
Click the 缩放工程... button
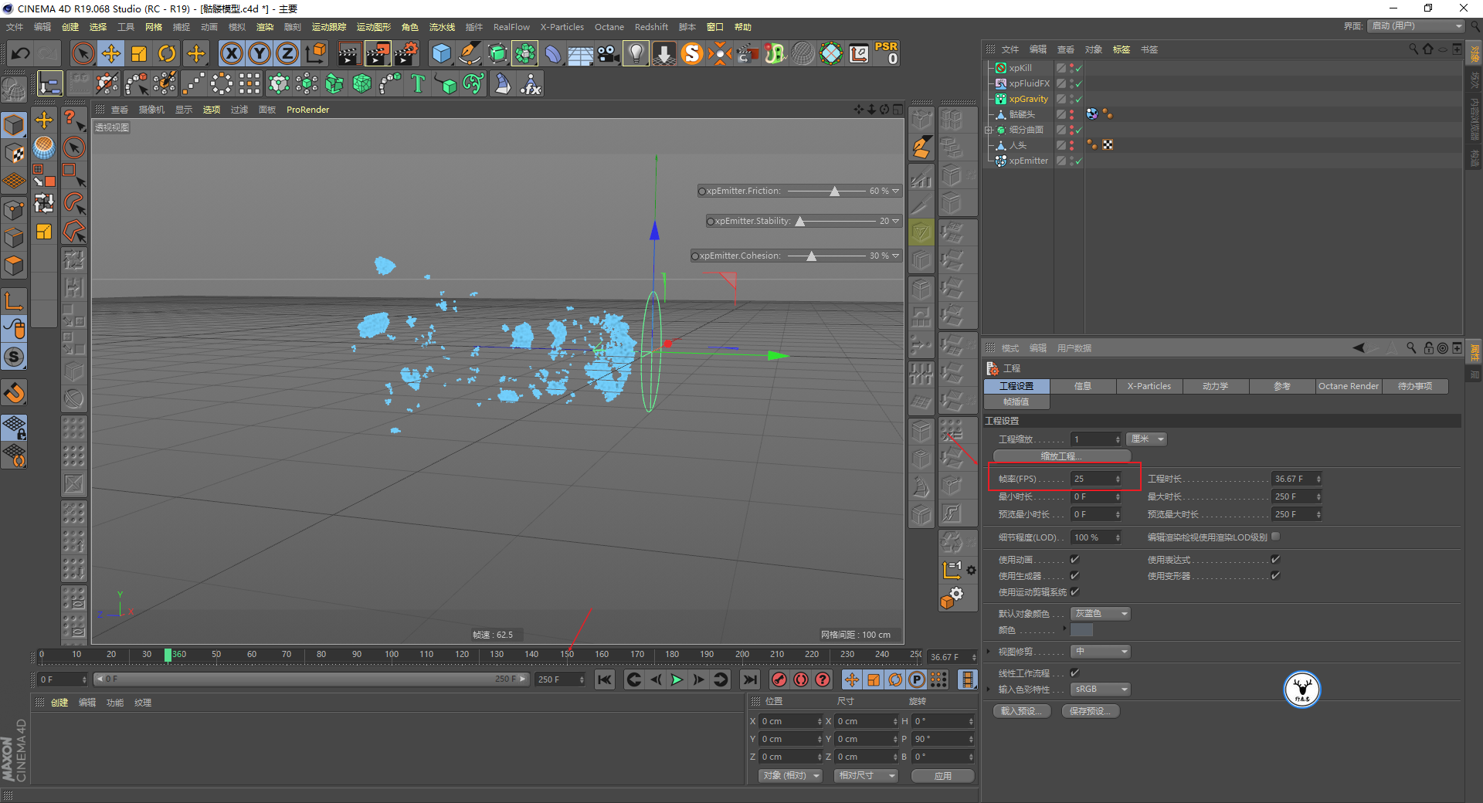tap(1062, 456)
